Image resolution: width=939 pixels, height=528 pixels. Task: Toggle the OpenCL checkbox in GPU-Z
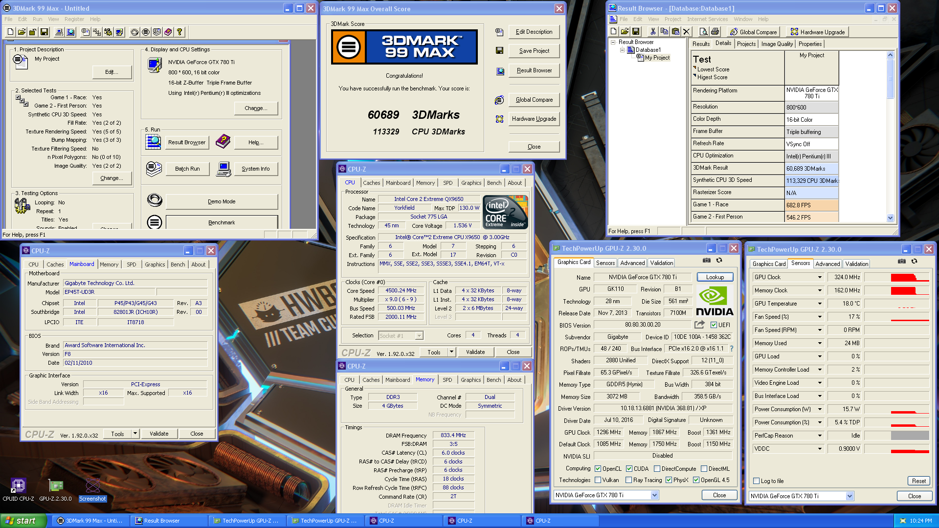(x=598, y=469)
